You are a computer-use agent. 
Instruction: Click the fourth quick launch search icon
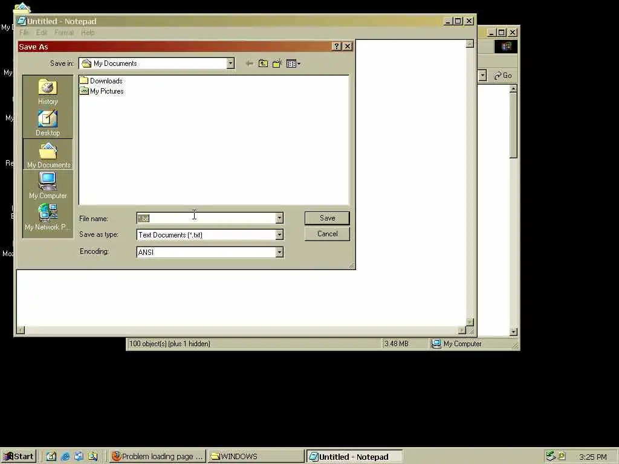92,457
